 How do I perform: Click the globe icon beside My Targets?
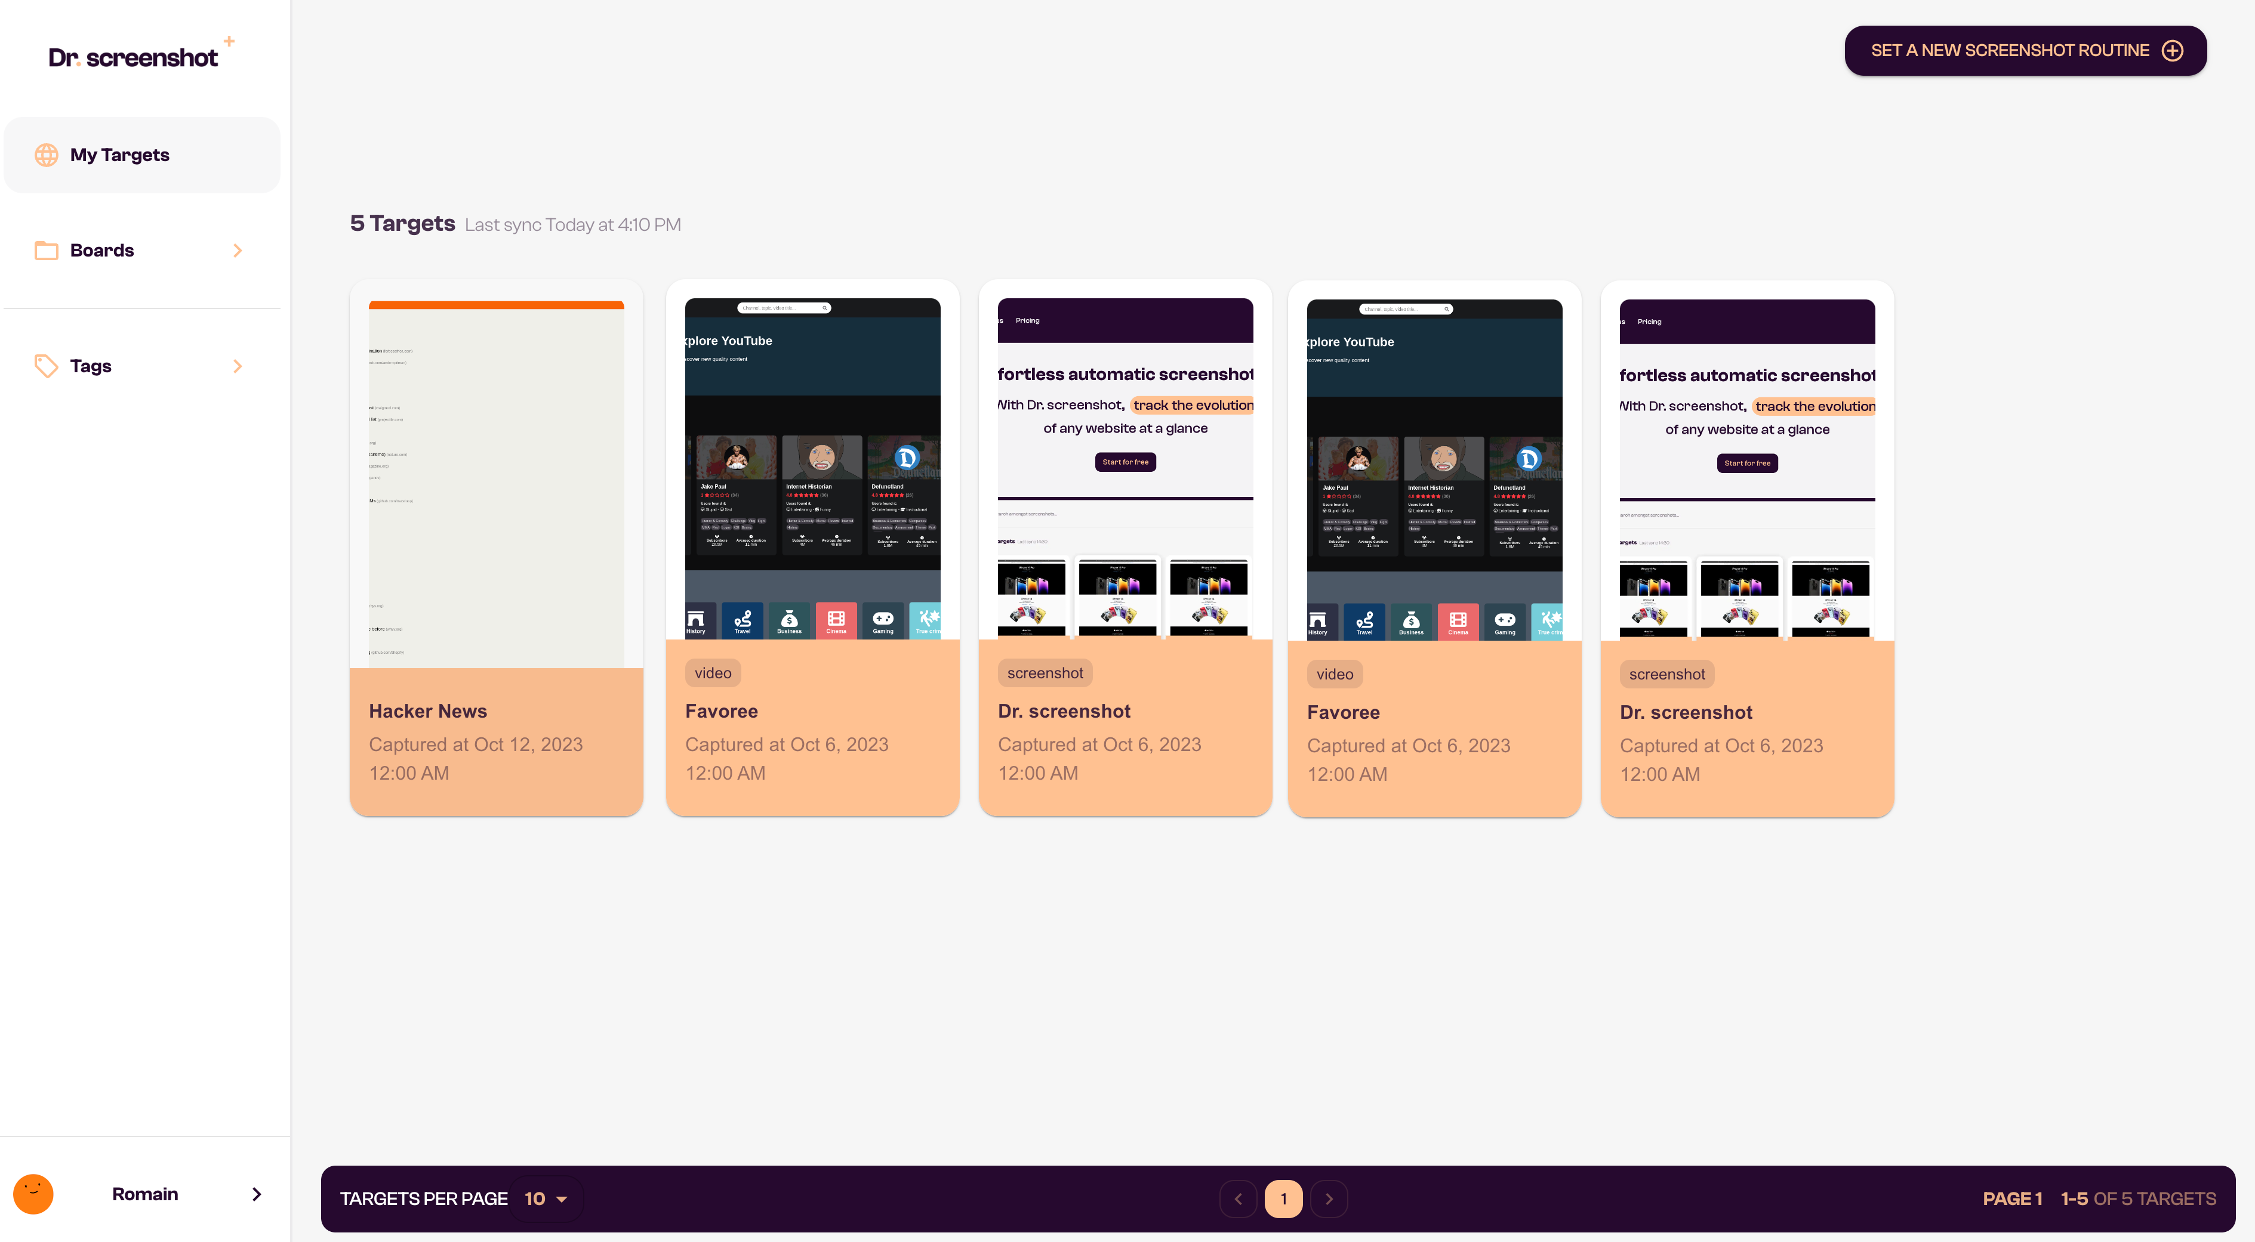point(47,155)
